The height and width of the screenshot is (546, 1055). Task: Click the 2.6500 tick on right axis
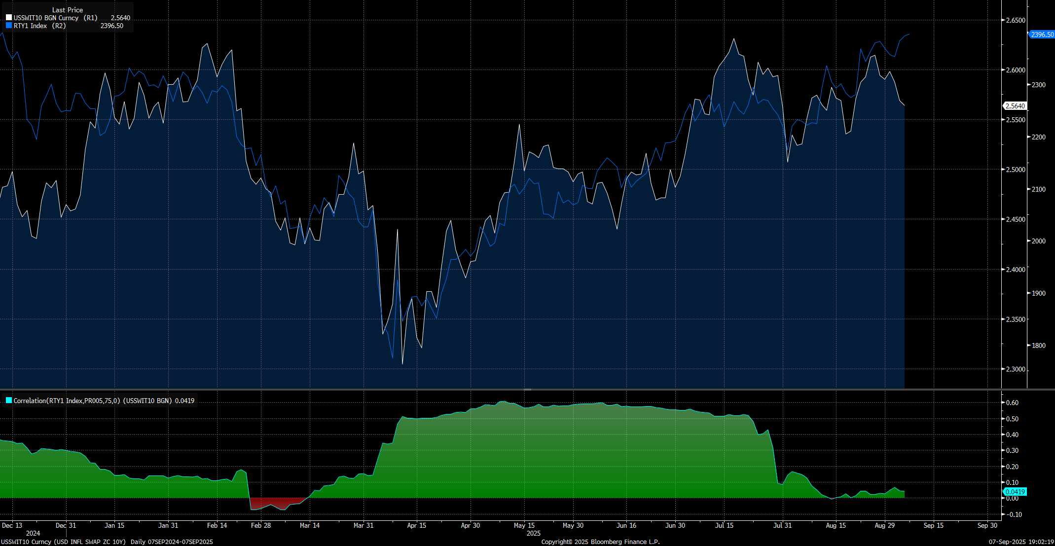(1016, 20)
